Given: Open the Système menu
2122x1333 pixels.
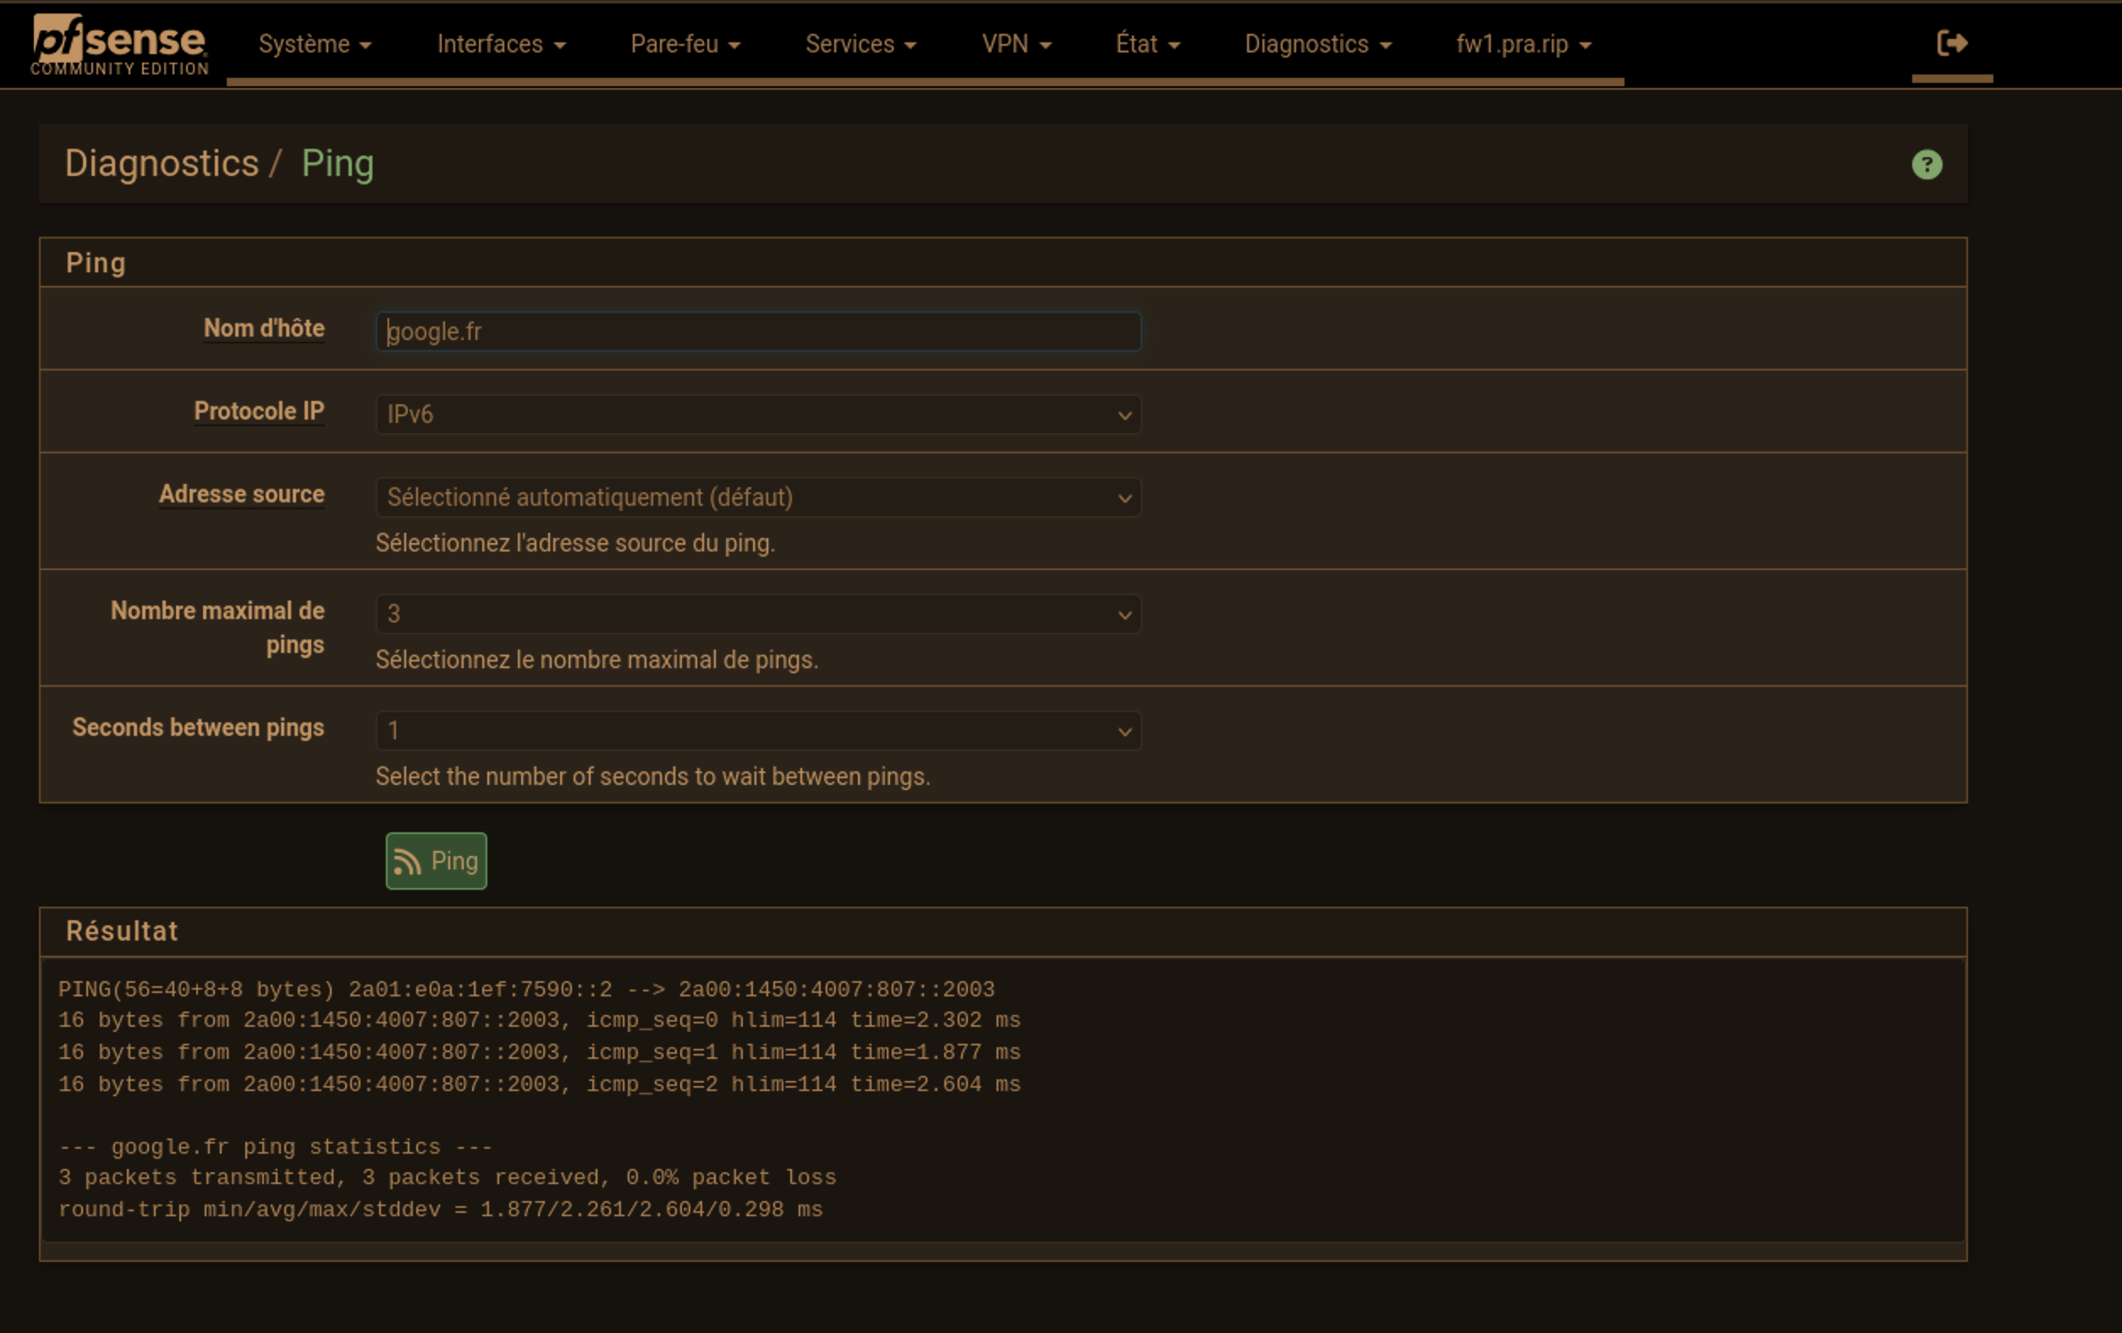Looking at the screenshot, I should coord(315,44).
